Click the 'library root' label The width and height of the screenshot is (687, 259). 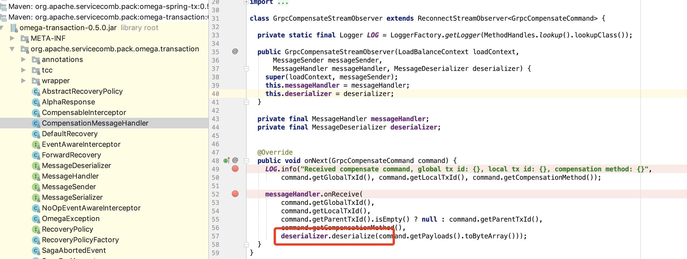[x=139, y=28]
